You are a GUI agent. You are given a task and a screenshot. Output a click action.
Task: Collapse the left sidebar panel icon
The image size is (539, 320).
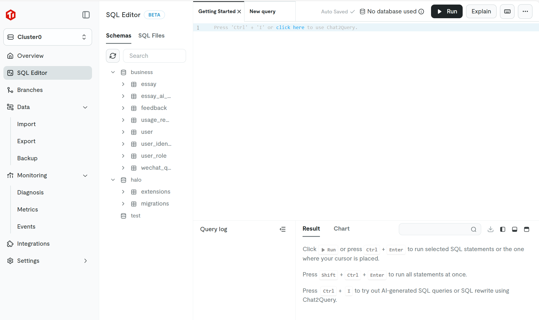click(86, 15)
